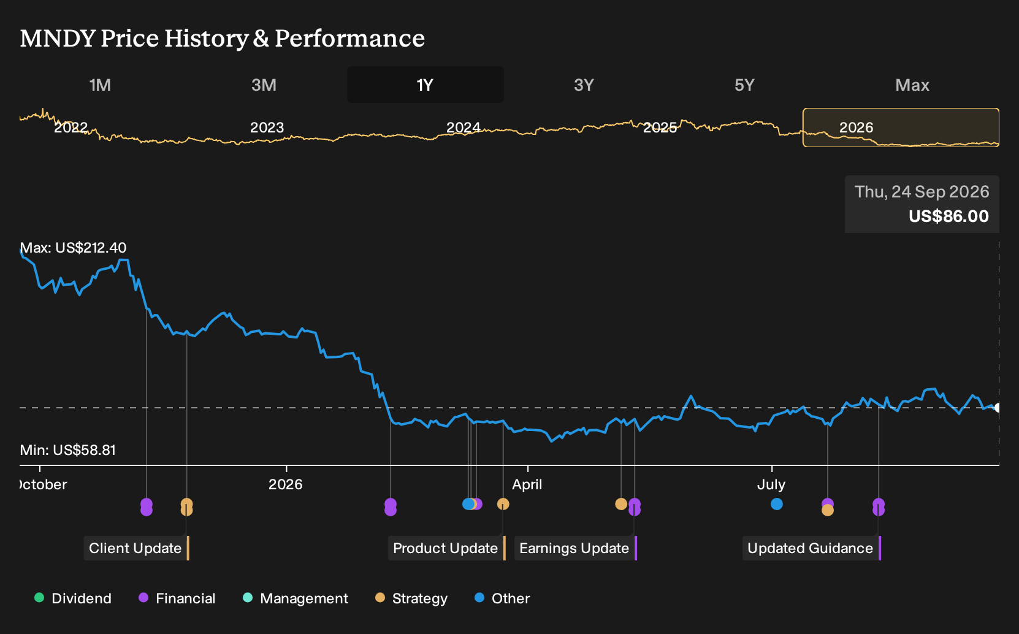Jump to 2022 in the overview chart
This screenshot has height=634, width=1019.
point(71,128)
